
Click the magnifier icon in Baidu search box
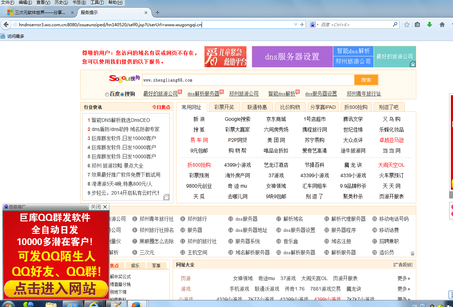(x=395, y=25)
